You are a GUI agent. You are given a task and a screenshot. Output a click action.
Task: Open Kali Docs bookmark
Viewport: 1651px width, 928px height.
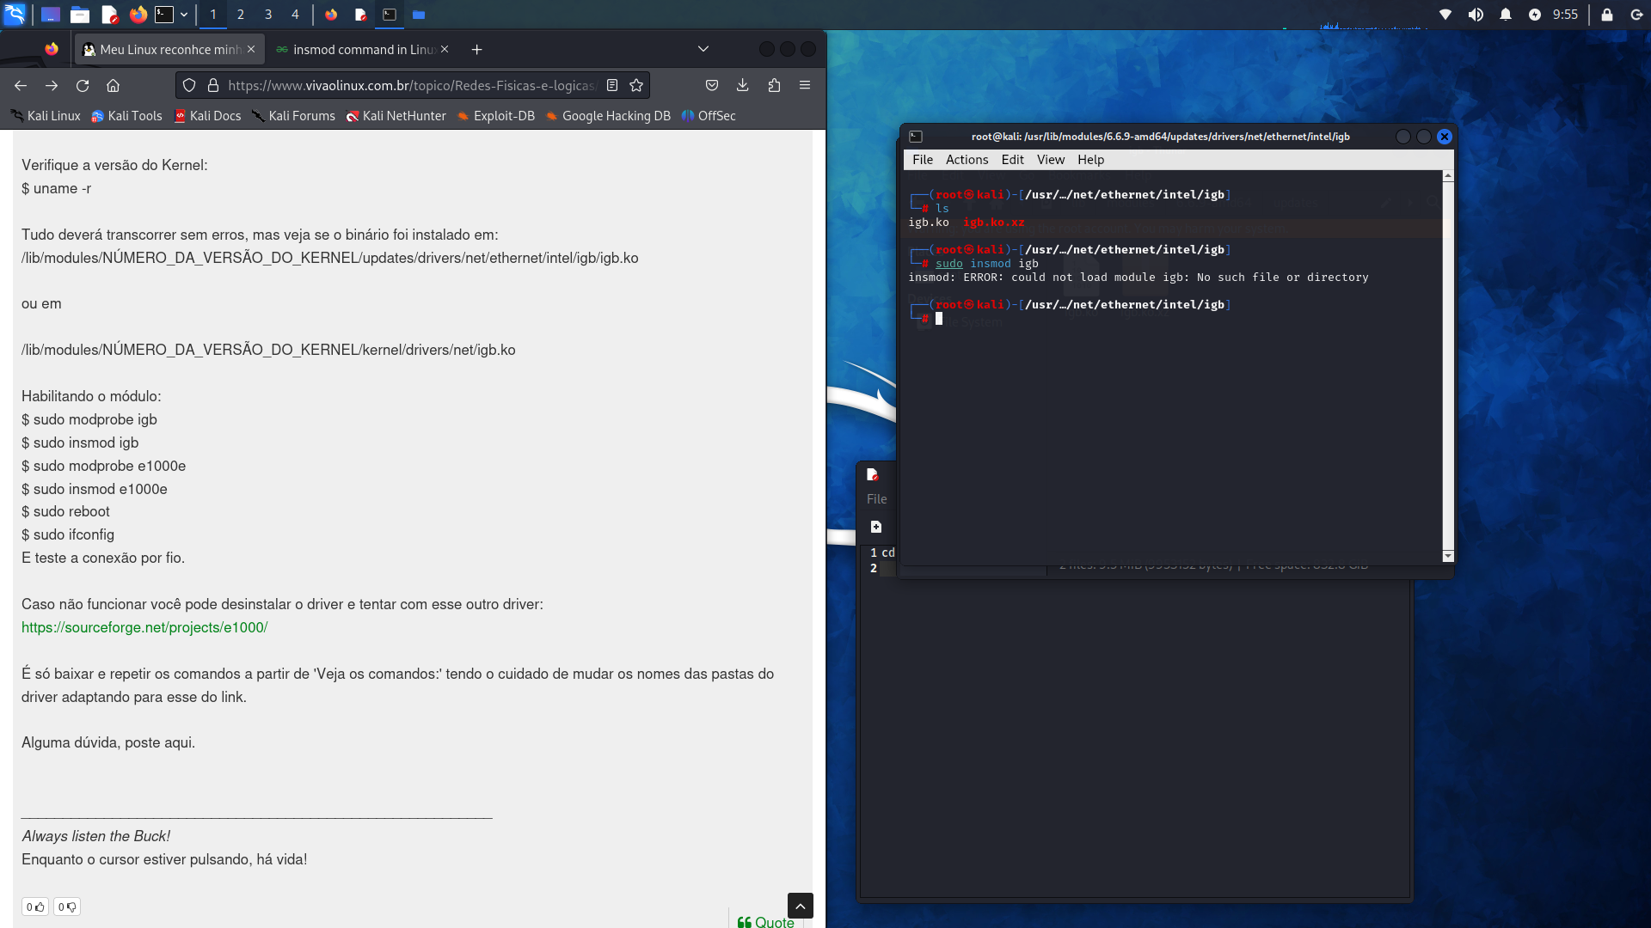pyautogui.click(x=207, y=116)
